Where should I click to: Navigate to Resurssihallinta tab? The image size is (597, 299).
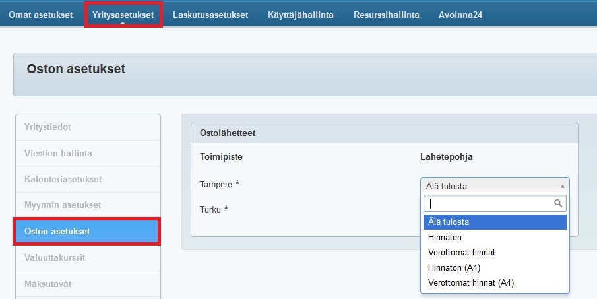[386, 15]
